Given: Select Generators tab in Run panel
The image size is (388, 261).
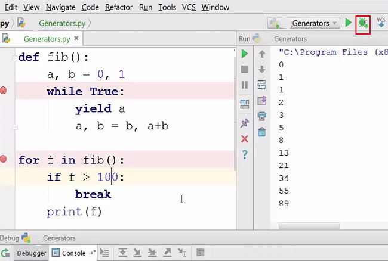Looking at the screenshot, I should click(x=290, y=39).
